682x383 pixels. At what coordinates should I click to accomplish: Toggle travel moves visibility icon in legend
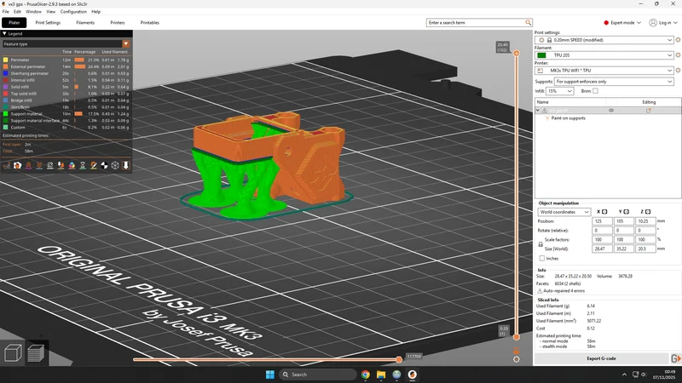tap(7, 165)
